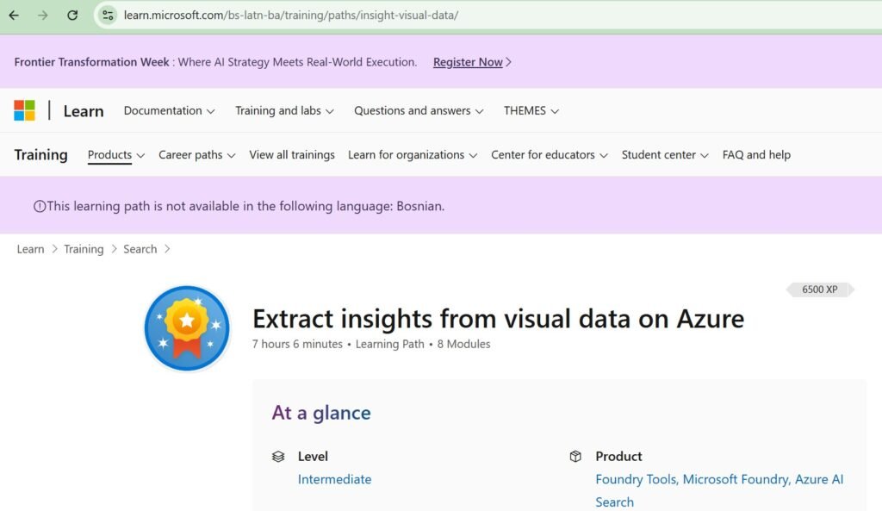This screenshot has height=511, width=882.
Task: Open site information icon in address bar
Action: pyautogui.click(x=108, y=16)
